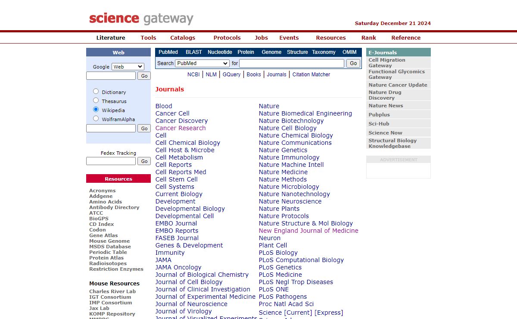The image size is (517, 319).
Task: Switch to the Nucleotide tab
Action: (x=220, y=52)
